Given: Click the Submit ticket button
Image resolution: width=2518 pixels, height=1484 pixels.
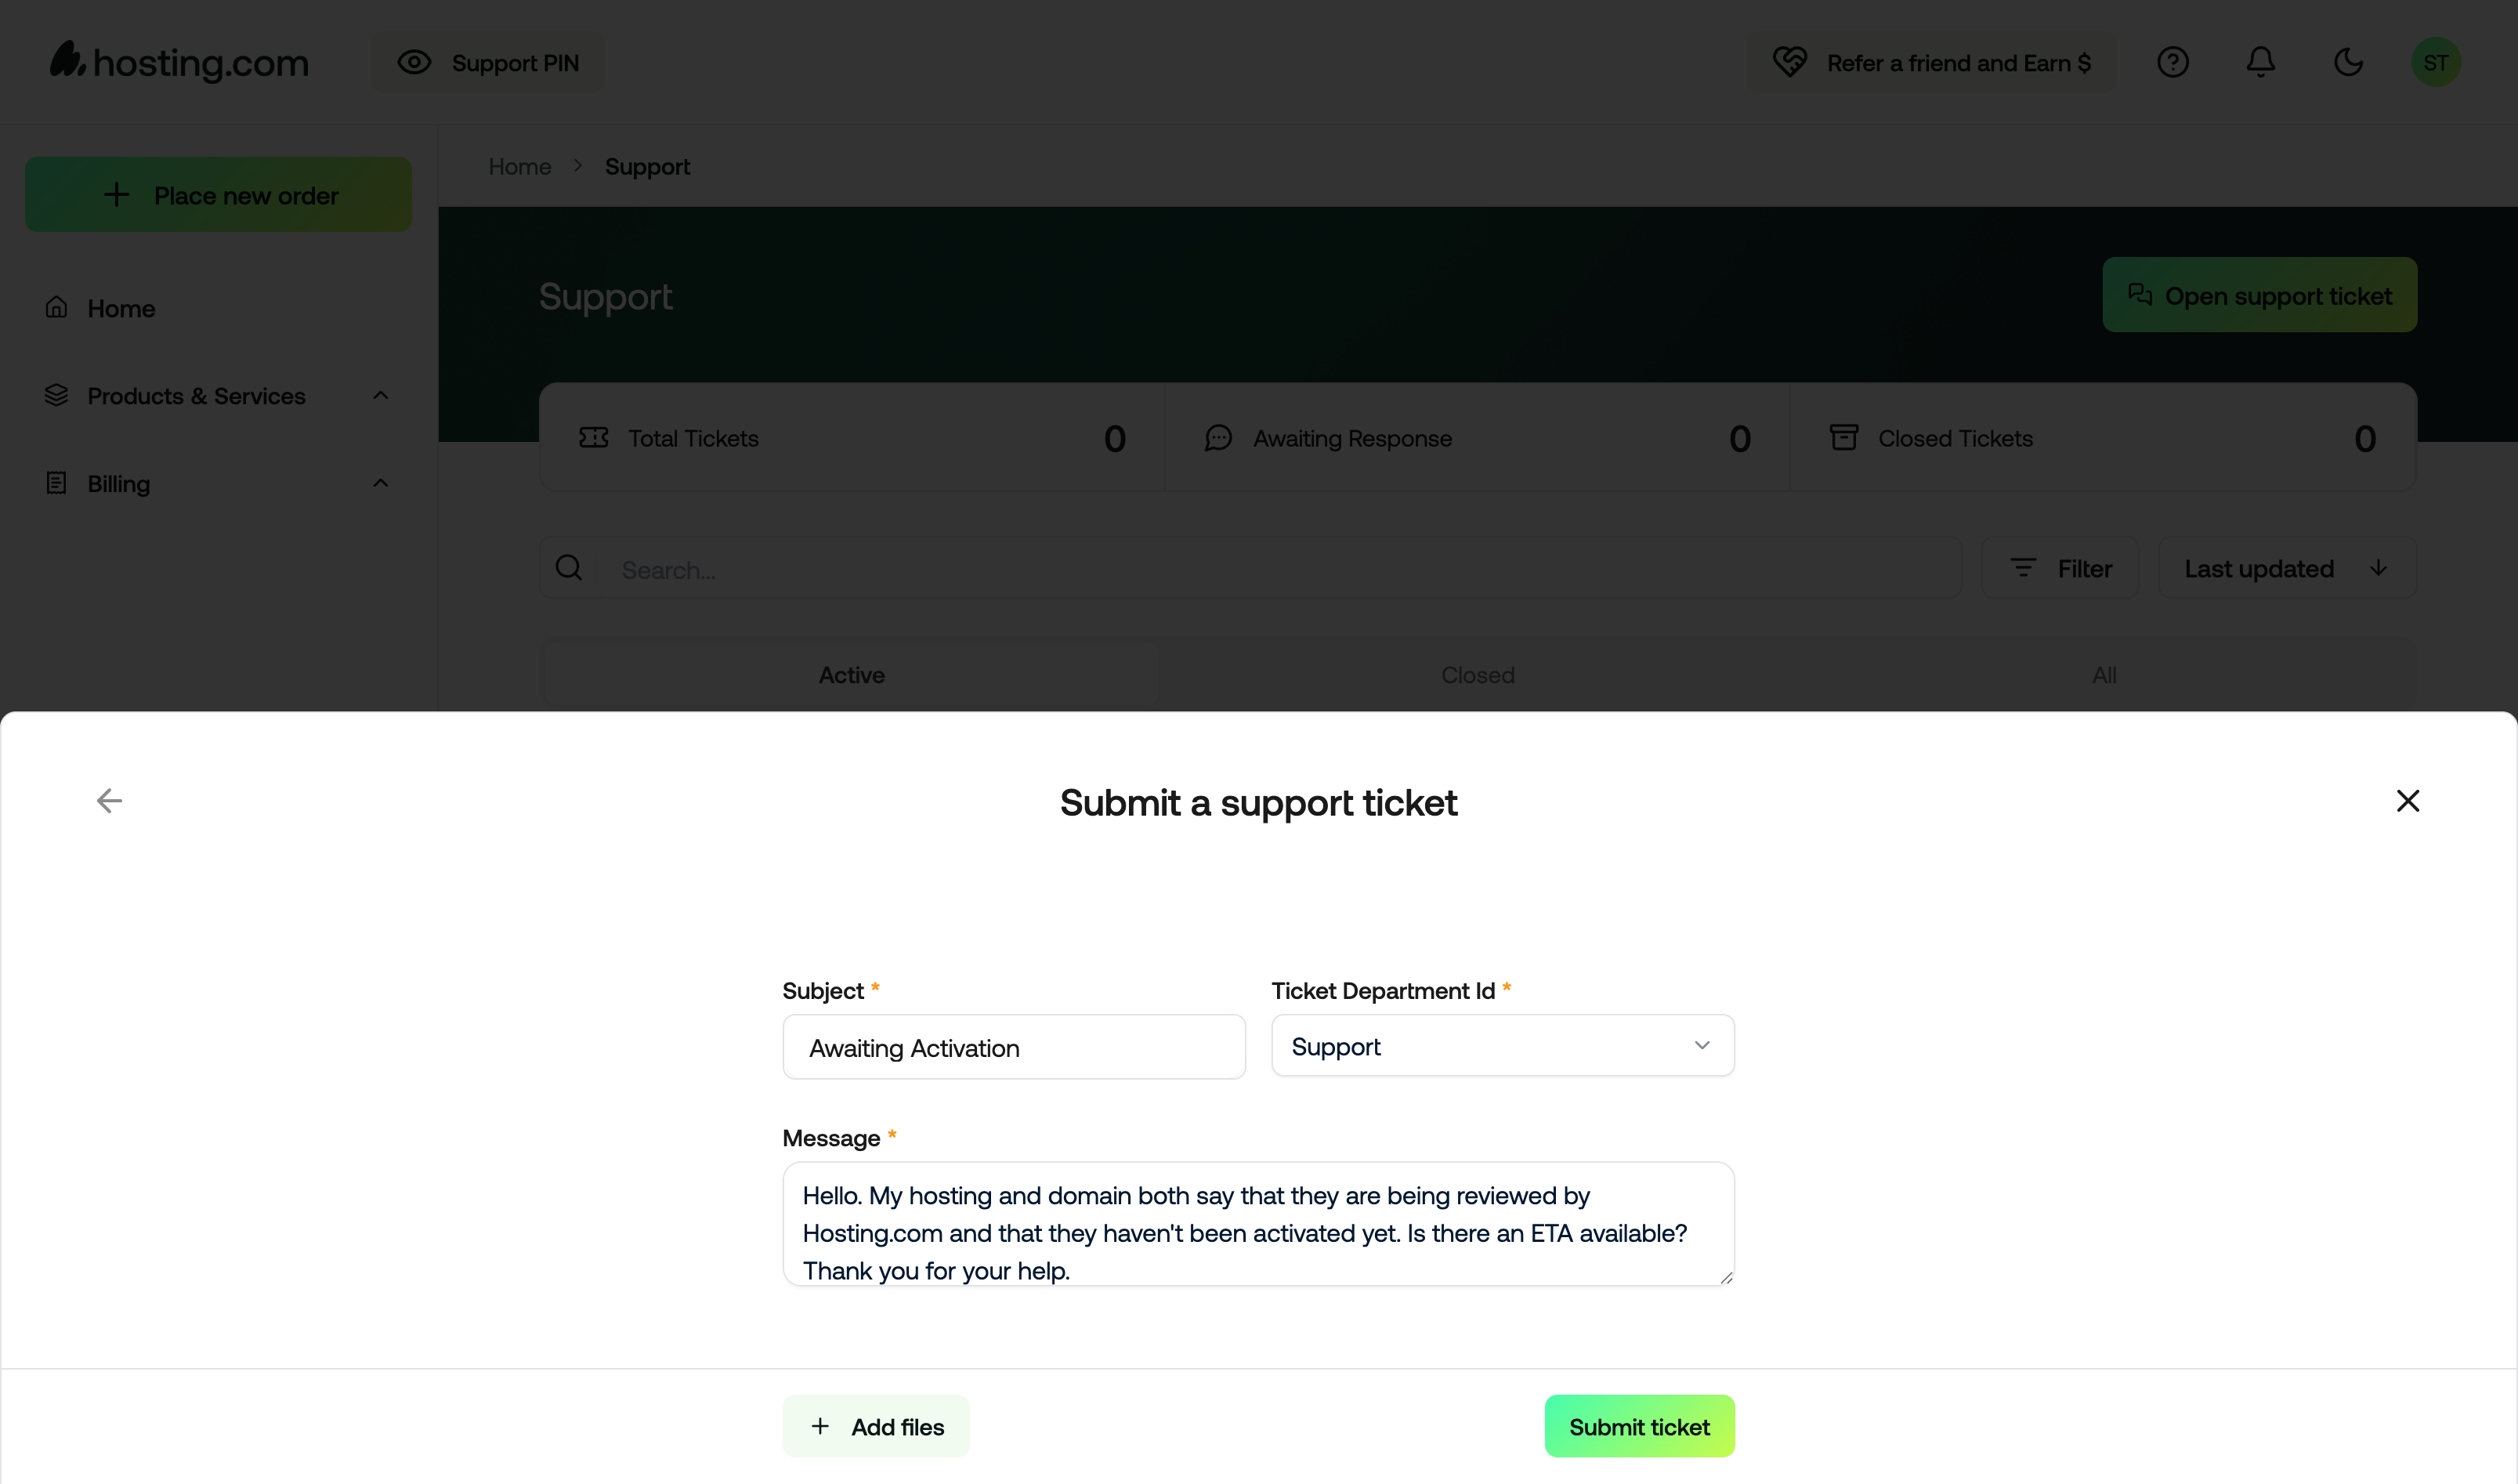Looking at the screenshot, I should (1638, 1426).
